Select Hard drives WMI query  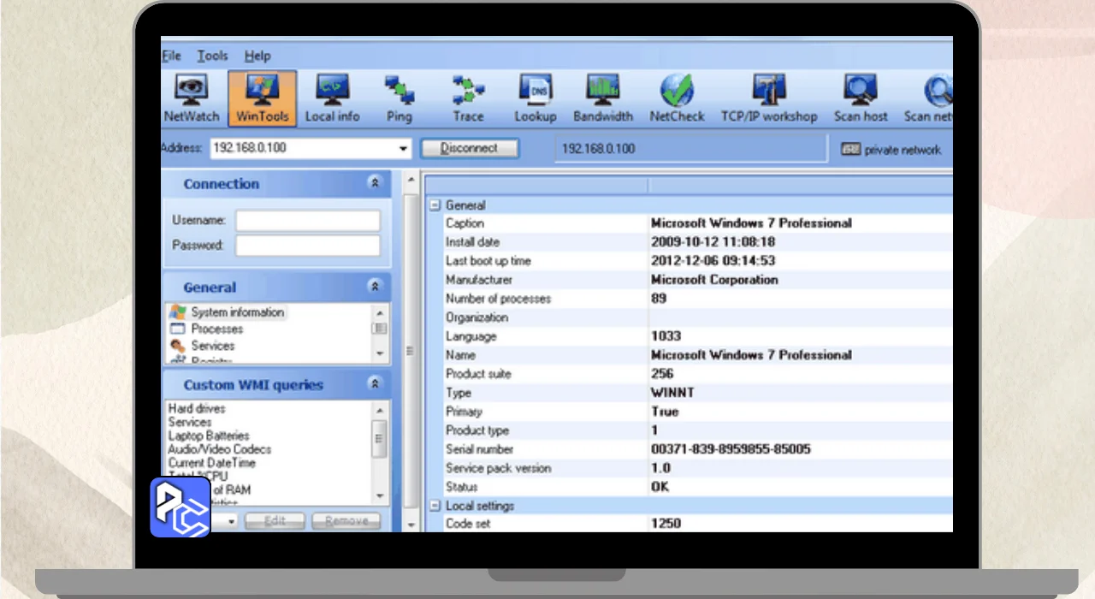coord(197,408)
